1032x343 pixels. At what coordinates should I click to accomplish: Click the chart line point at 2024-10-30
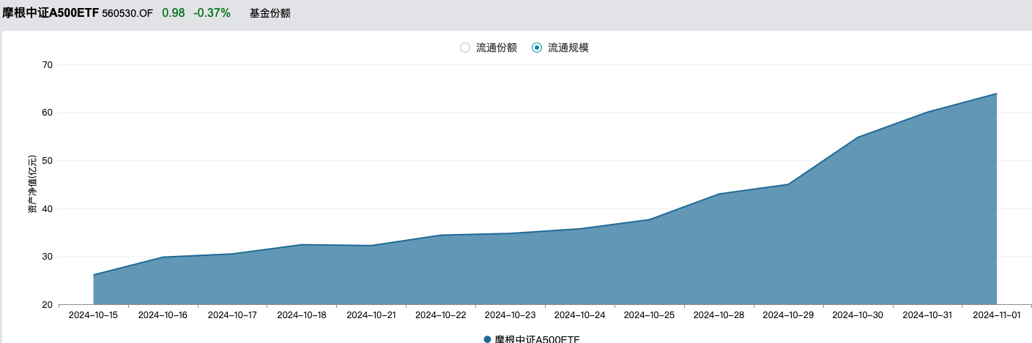858,137
